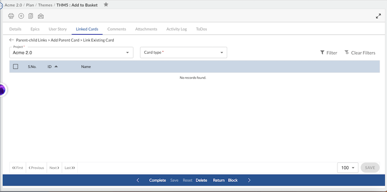The width and height of the screenshot is (387, 192).
Task: Open the Project dropdown showing Acme 2.0
Action: point(71,52)
